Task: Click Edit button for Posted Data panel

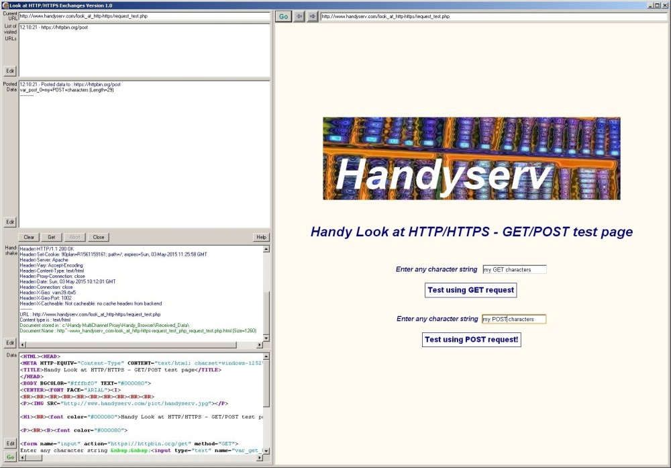Action: (x=10, y=222)
